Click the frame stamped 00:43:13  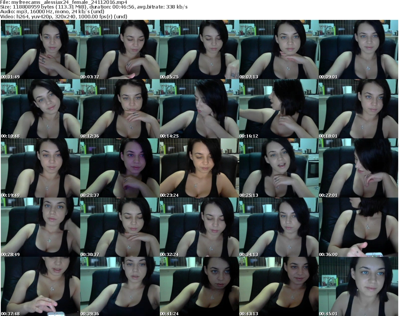[x=279, y=286]
